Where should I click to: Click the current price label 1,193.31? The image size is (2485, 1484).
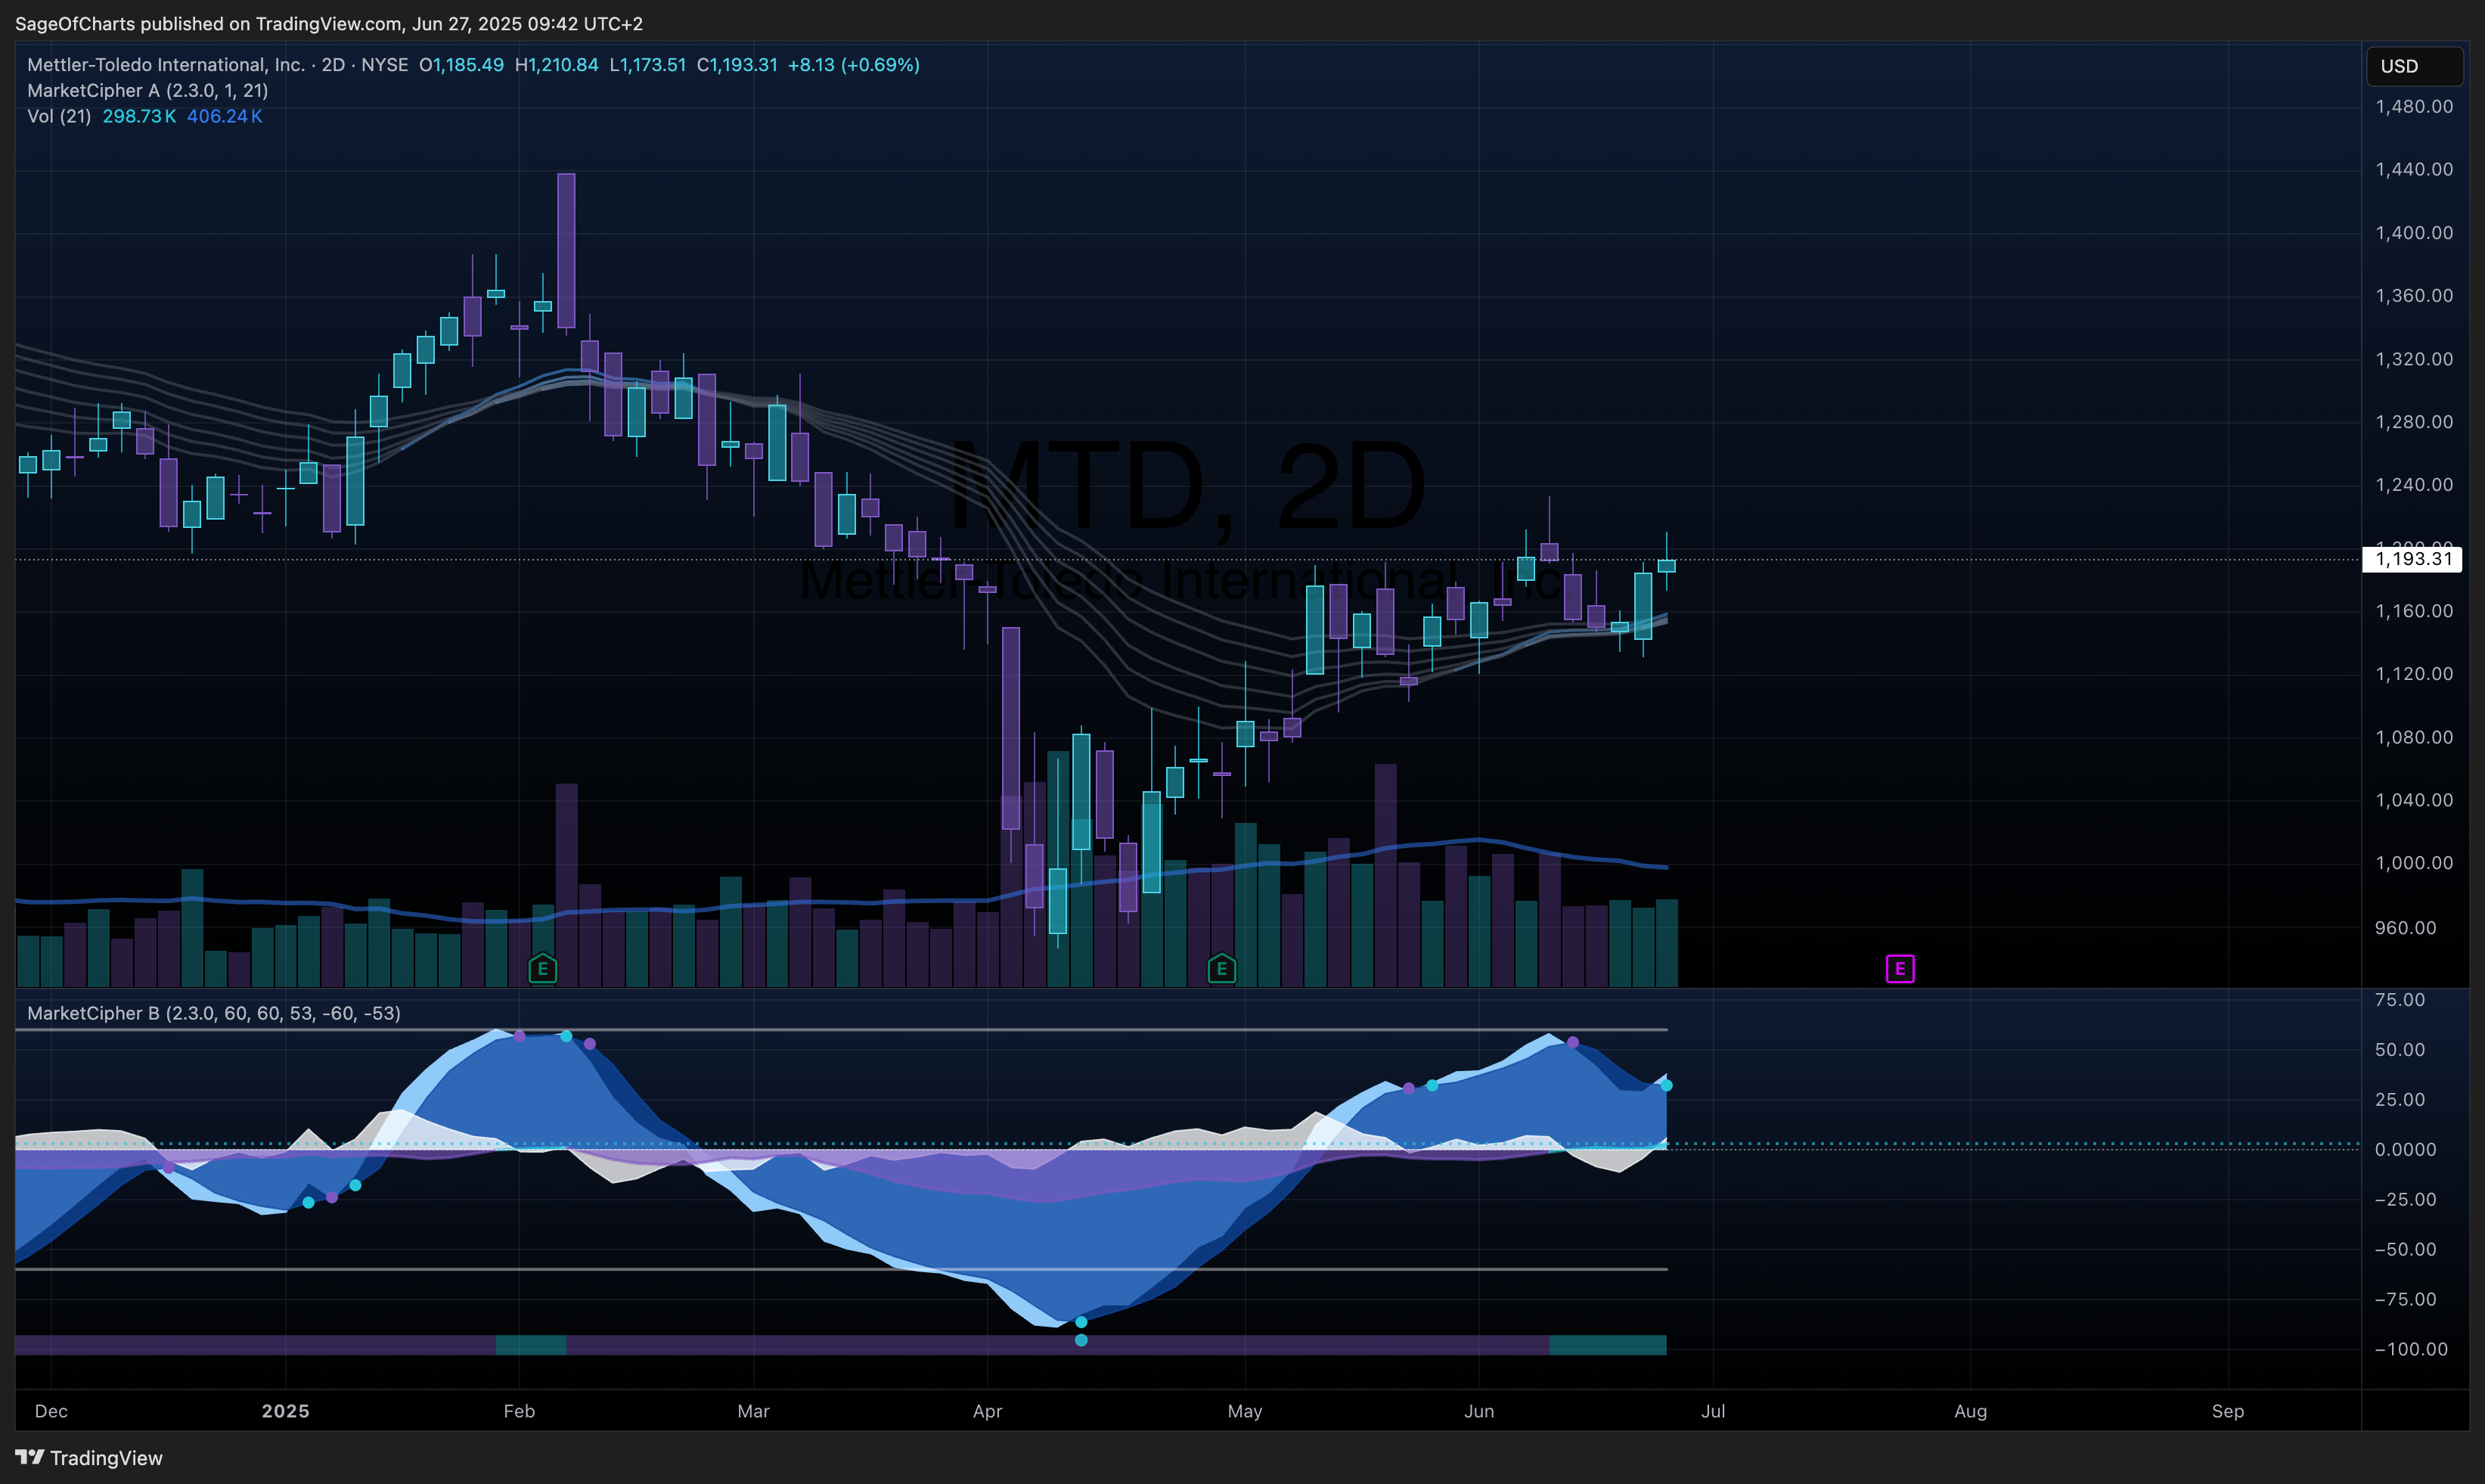coord(2412,559)
